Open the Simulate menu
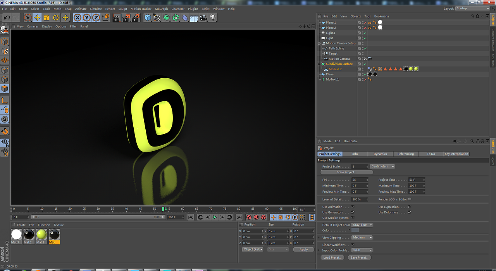Image resolution: width=496 pixels, height=271 pixels. (96, 9)
